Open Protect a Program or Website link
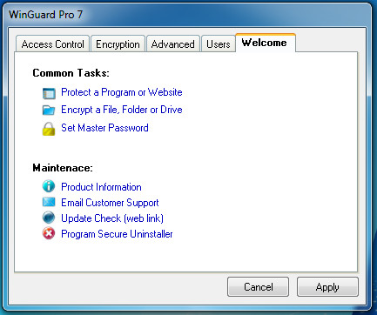 [x=122, y=92]
